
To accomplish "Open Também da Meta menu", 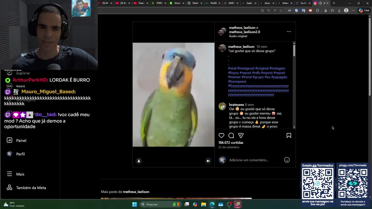I will click(26, 188).
